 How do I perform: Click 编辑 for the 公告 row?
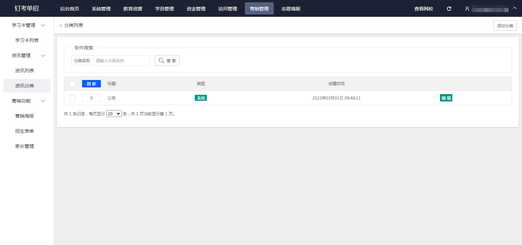tap(446, 98)
